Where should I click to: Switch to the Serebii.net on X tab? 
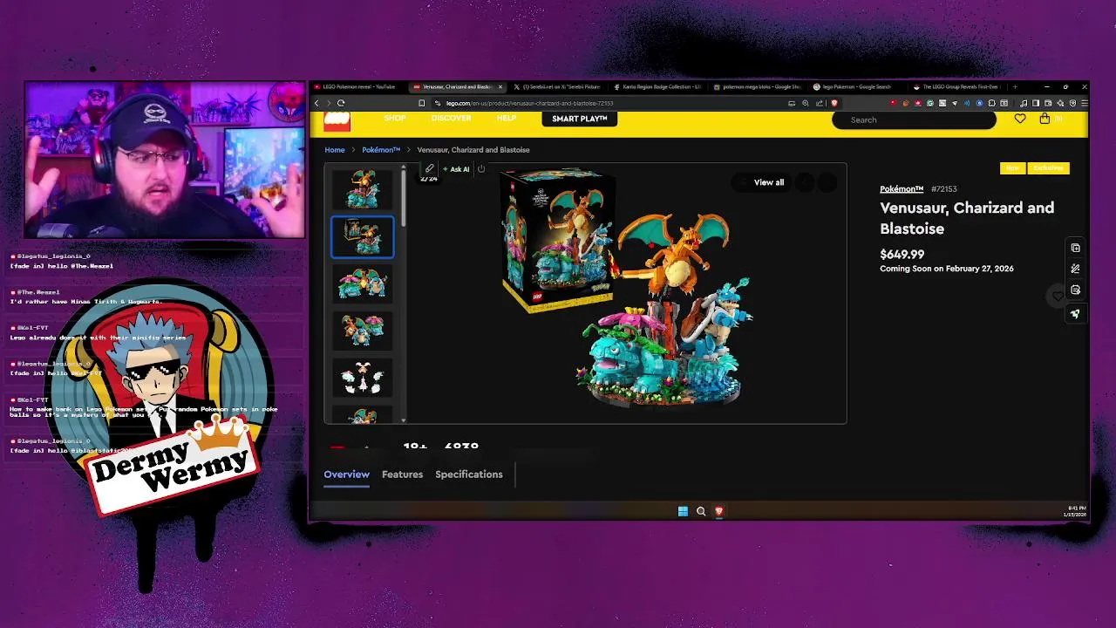[x=556, y=87]
